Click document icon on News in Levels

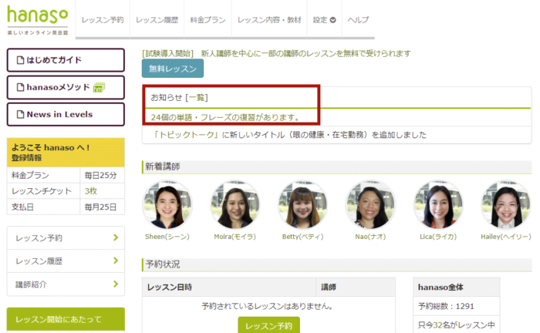[21, 114]
